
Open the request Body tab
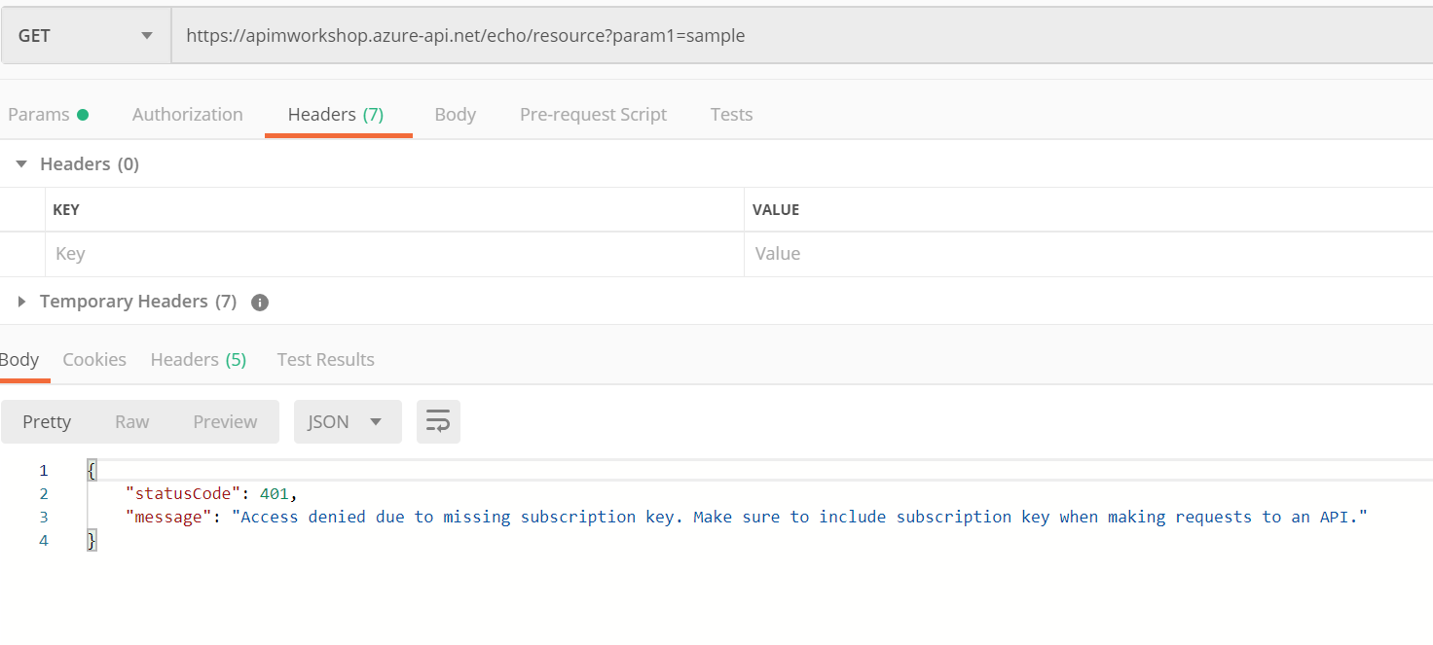[x=455, y=115]
